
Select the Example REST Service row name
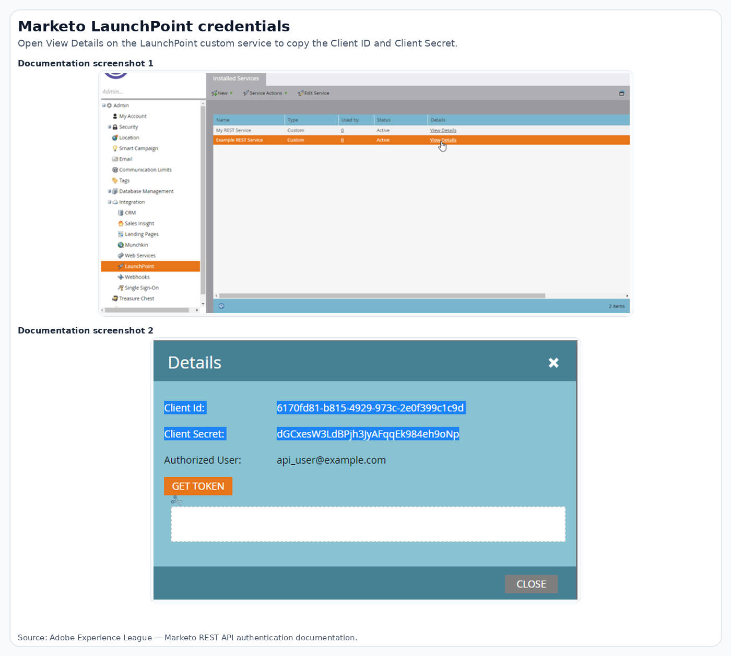pyautogui.click(x=239, y=140)
